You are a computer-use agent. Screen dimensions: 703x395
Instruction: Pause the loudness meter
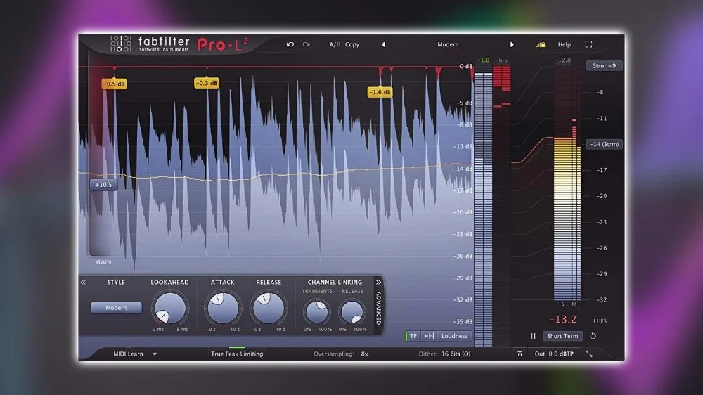tap(533, 336)
